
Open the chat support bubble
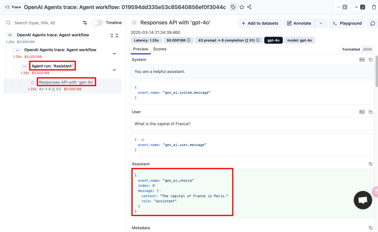coord(363,200)
